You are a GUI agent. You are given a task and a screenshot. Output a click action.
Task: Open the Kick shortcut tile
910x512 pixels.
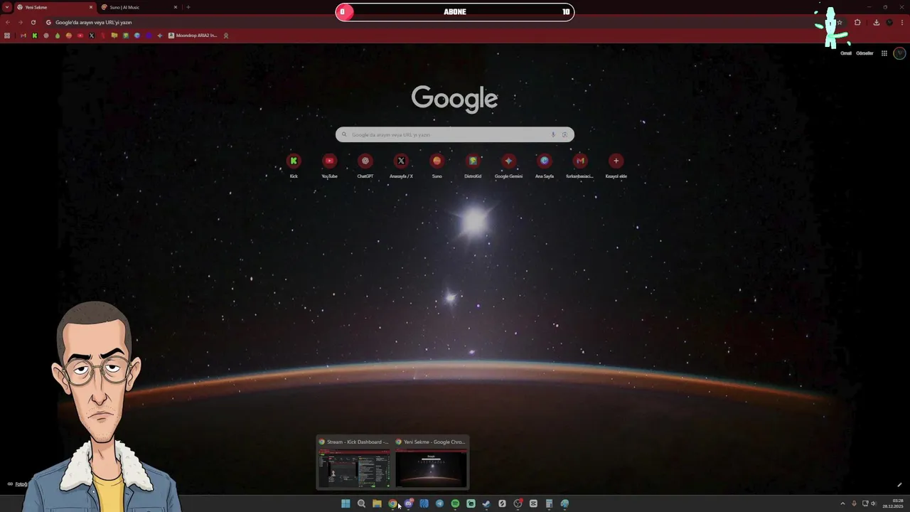(x=294, y=165)
